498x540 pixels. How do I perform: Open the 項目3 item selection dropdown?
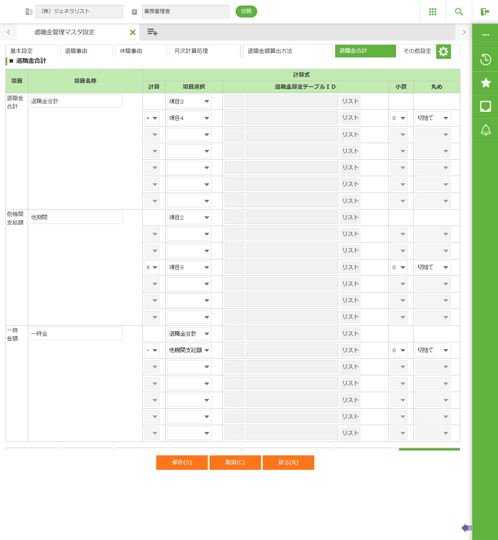(x=189, y=101)
